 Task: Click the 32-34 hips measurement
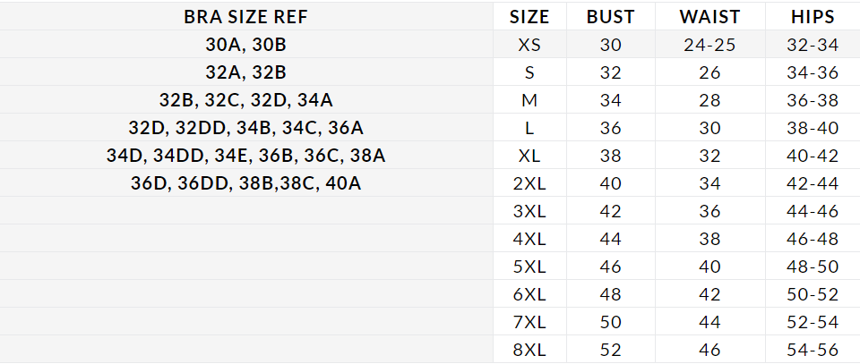point(813,44)
